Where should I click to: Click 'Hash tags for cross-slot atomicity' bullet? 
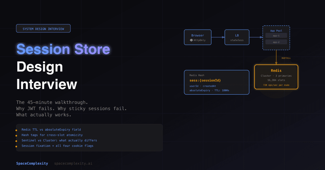click(x=52, y=135)
